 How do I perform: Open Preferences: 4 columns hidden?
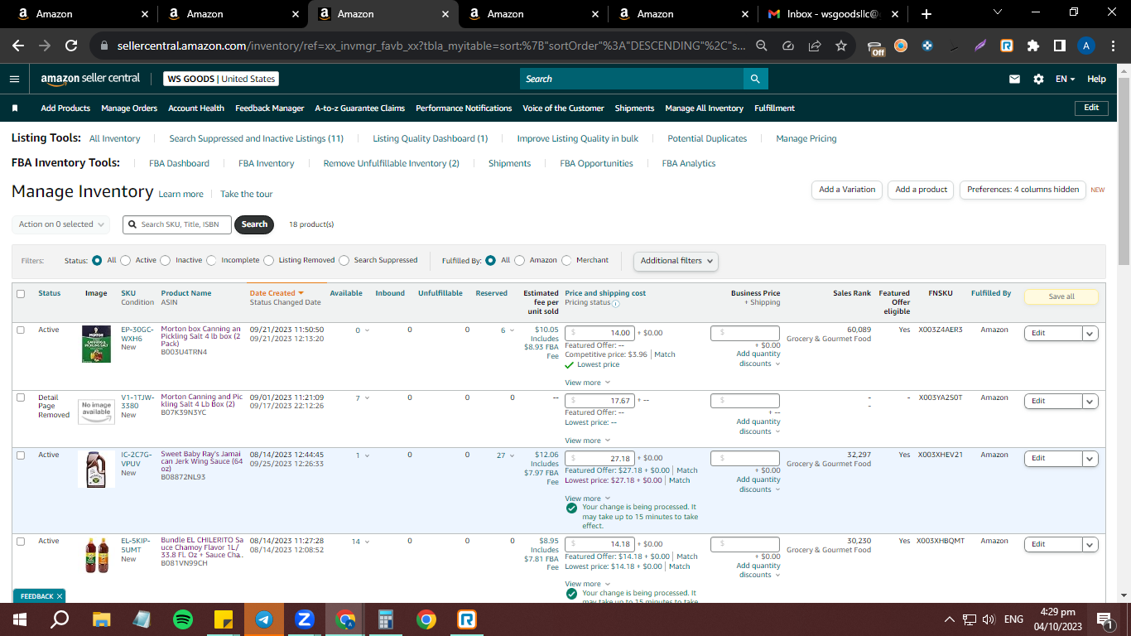(1023, 190)
